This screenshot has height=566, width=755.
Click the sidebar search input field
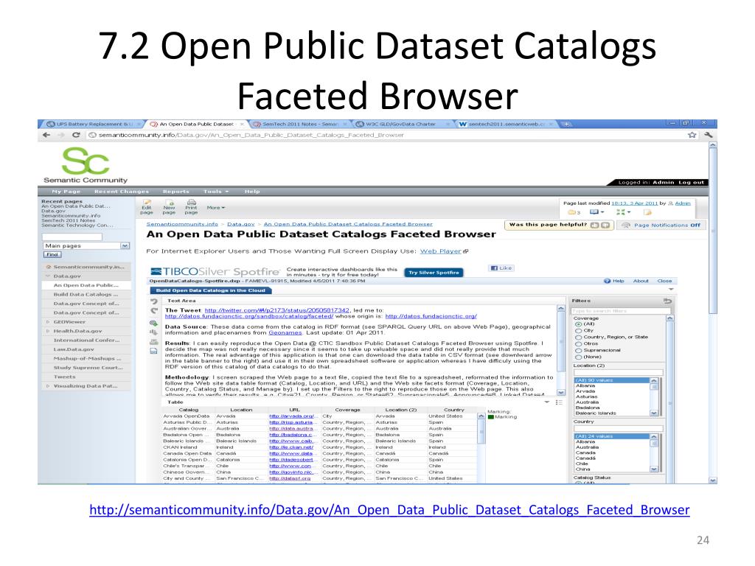click(72, 237)
